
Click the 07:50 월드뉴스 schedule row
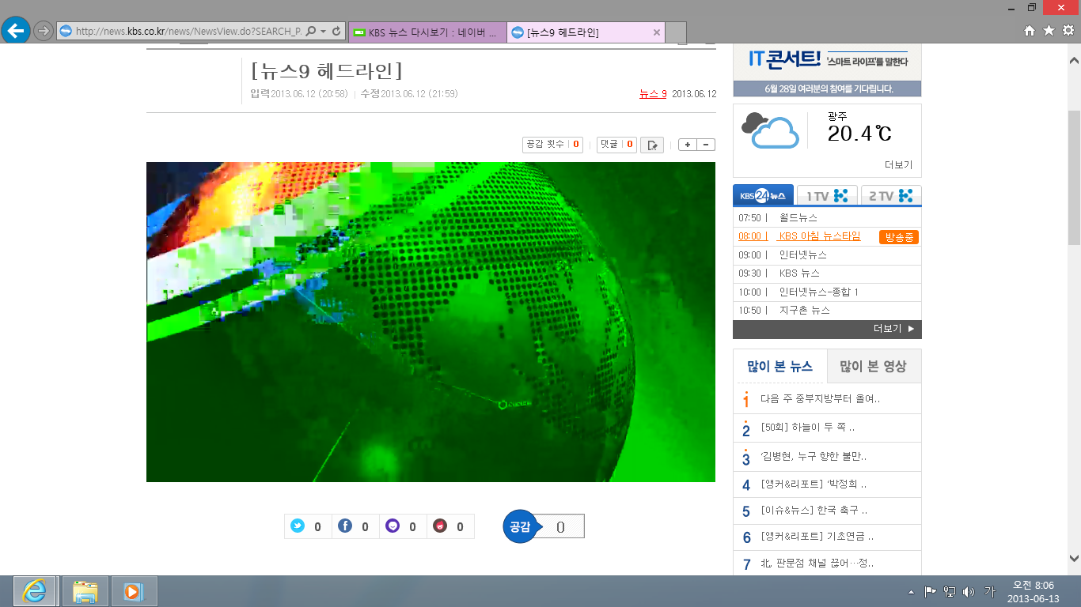pyautogui.click(x=827, y=217)
